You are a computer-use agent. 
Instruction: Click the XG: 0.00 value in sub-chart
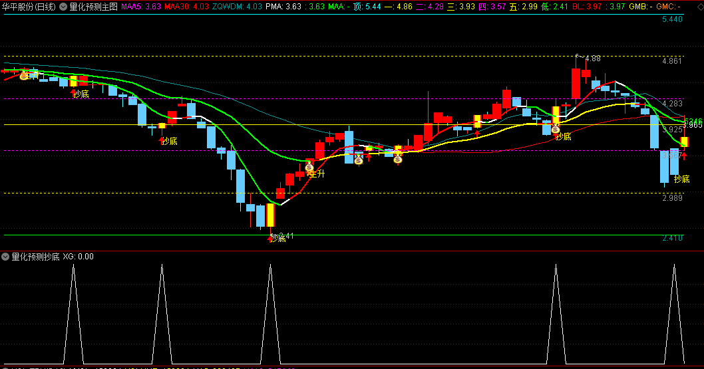(78, 257)
